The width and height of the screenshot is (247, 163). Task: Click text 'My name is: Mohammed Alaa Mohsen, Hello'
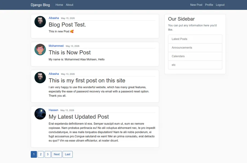tap(77, 59)
